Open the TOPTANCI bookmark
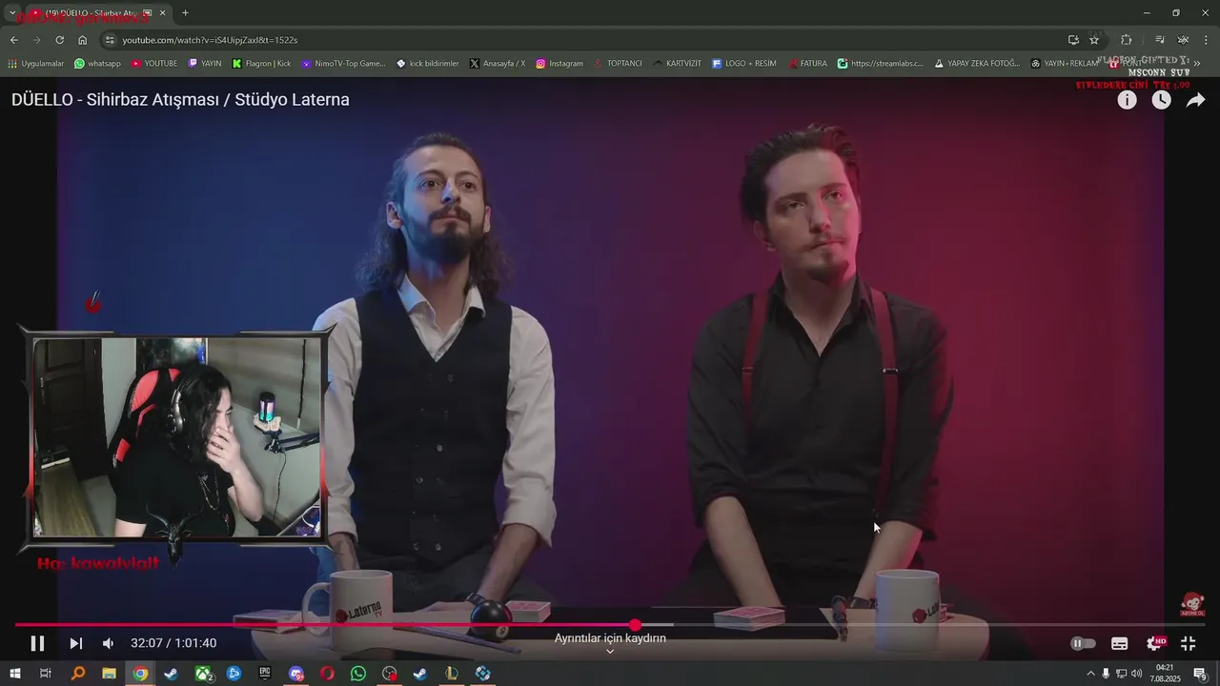The height and width of the screenshot is (686, 1220). pos(617,64)
